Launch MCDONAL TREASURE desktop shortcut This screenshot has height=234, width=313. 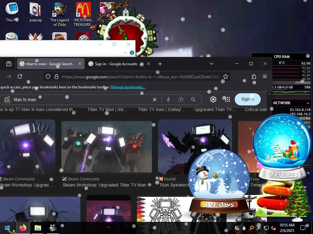pos(83,14)
